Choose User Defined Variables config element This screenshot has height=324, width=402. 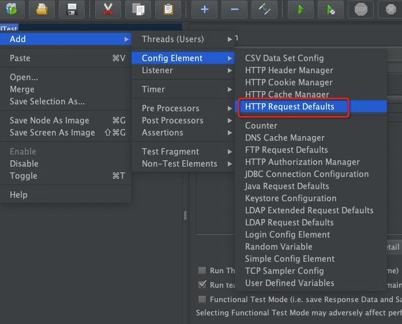coord(290,283)
